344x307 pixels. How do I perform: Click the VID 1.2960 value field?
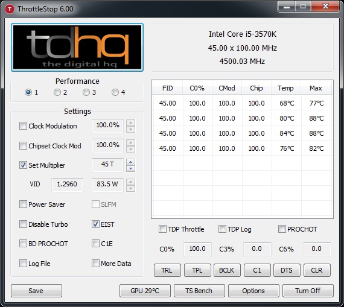coord(67,185)
